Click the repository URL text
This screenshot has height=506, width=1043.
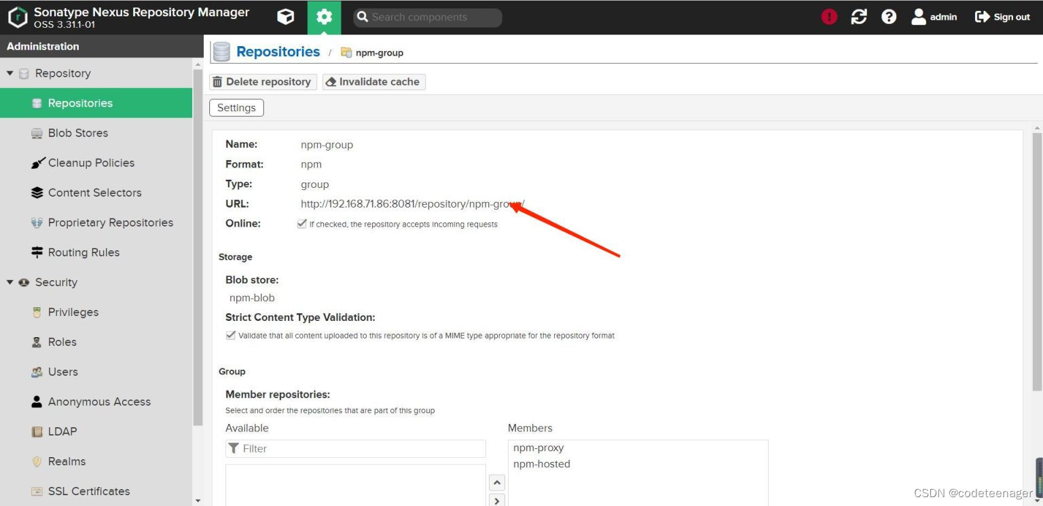pos(413,203)
